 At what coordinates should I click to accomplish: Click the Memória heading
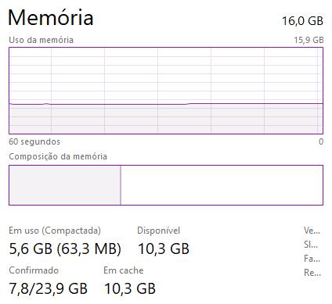51,17
